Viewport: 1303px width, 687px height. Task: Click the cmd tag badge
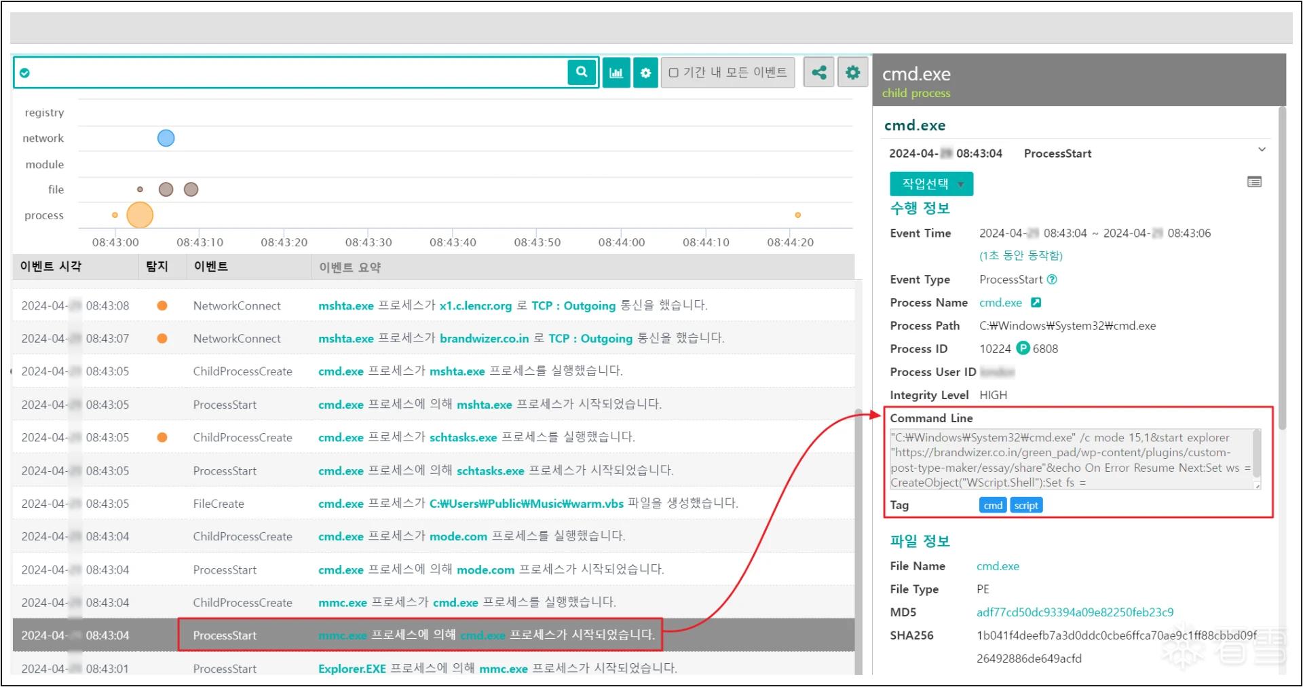point(993,505)
